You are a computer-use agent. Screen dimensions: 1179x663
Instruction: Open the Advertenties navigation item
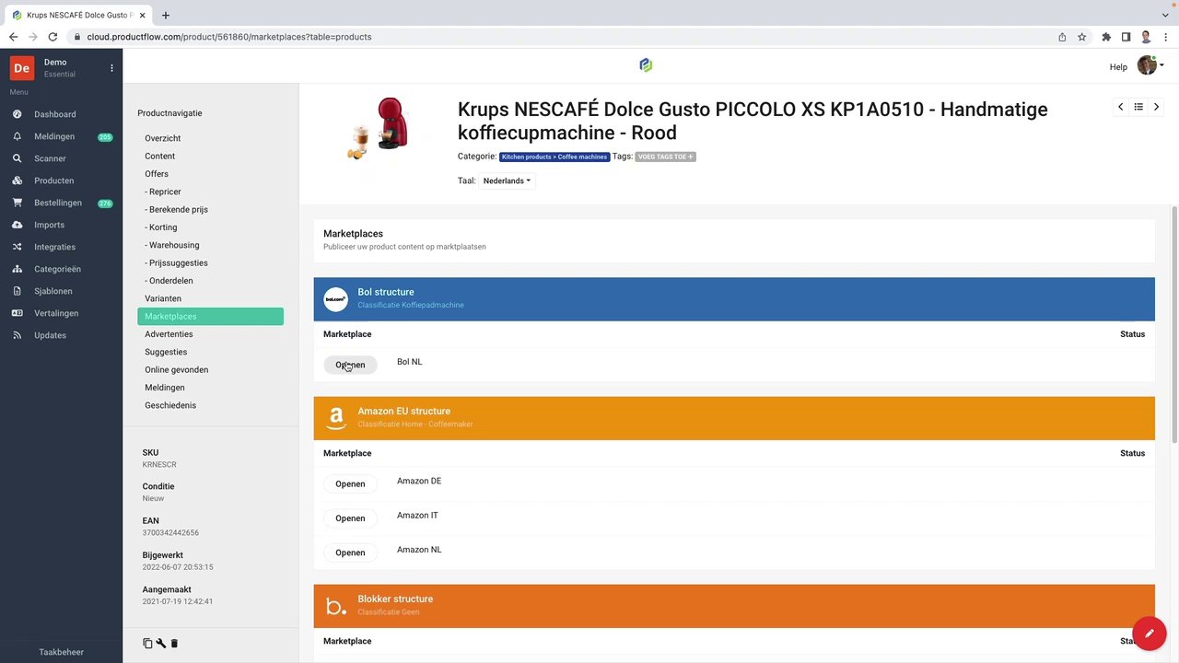click(169, 334)
